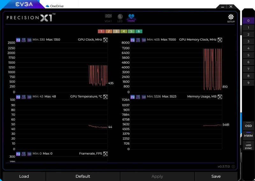
Task: Toggle the HWM sidebar button
Action: point(248,136)
